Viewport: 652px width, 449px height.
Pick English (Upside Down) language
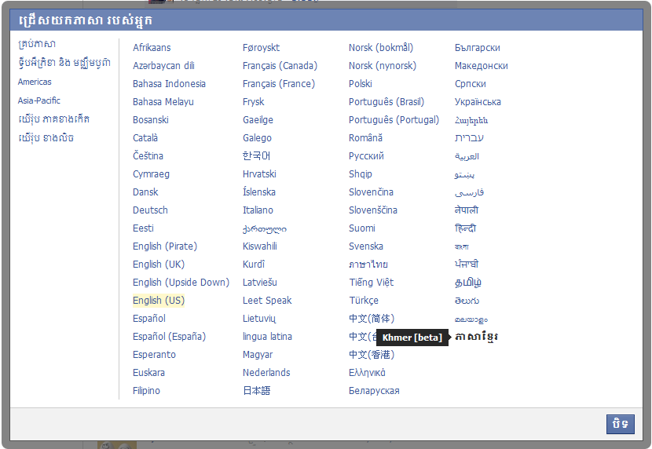(181, 283)
